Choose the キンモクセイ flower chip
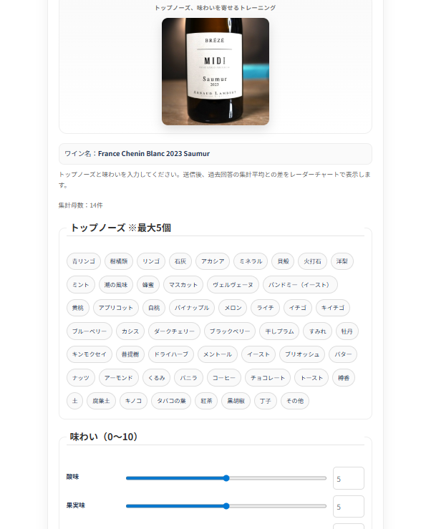The width and height of the screenshot is (421, 529). [x=89, y=354]
